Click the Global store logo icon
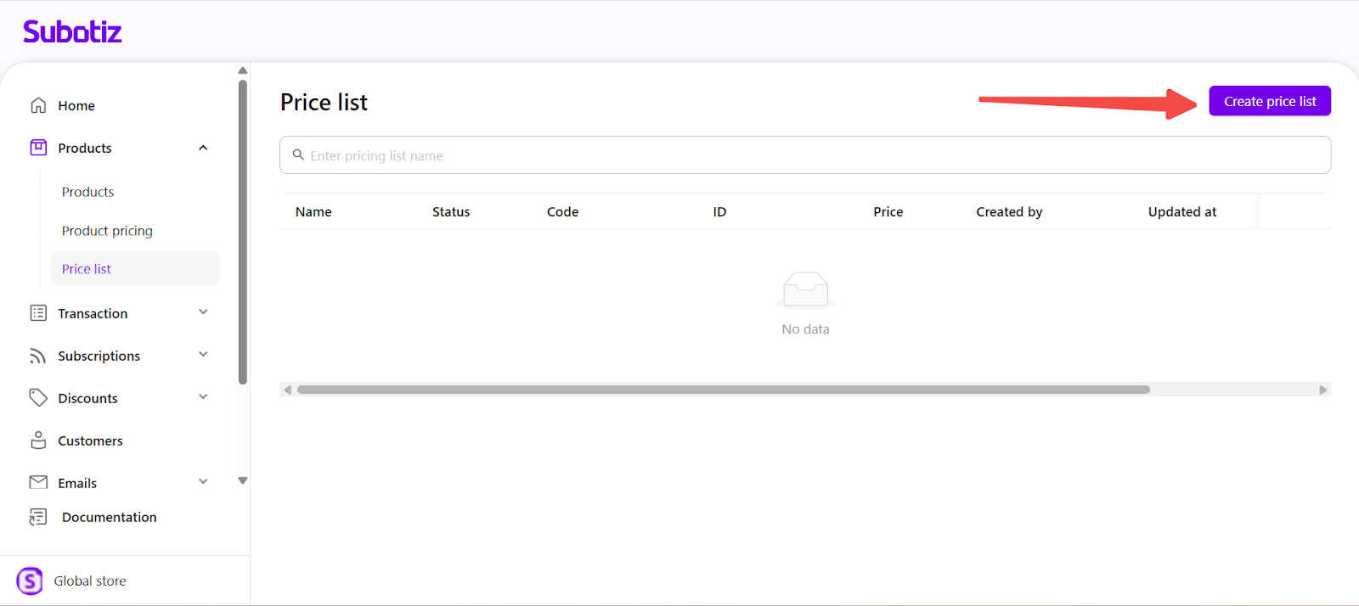The width and height of the screenshot is (1359, 606). pos(30,581)
